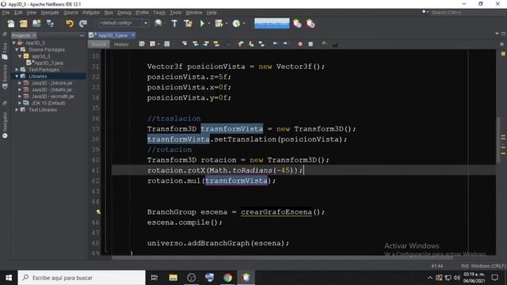Click the New File toolbar icon
Image resolution: width=507 pixels, height=285 pixels.
pos(10,24)
